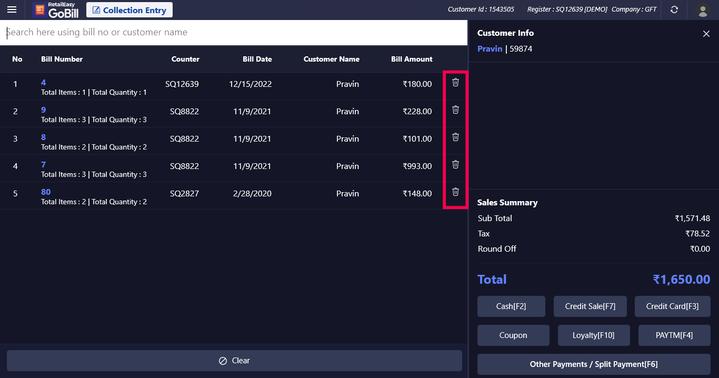Choose PAYTM[F4] payment
The image size is (719, 378).
(674, 335)
